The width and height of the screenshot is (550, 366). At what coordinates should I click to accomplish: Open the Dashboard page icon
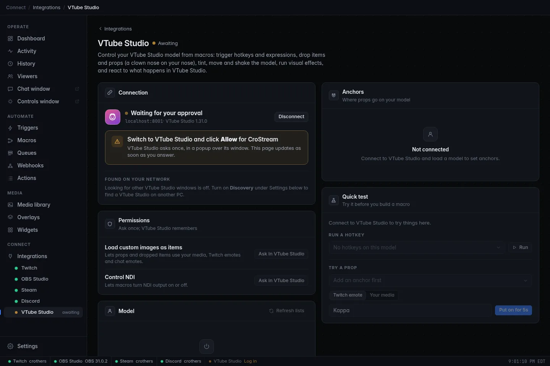[x=10, y=39]
